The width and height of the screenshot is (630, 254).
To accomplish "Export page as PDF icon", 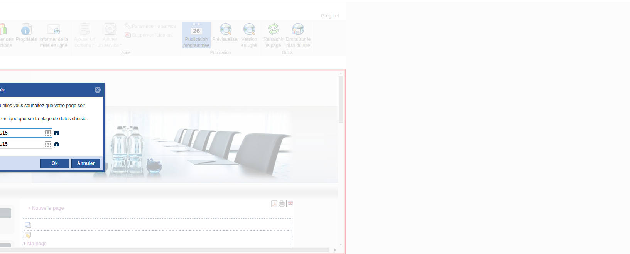I will pyautogui.click(x=274, y=204).
